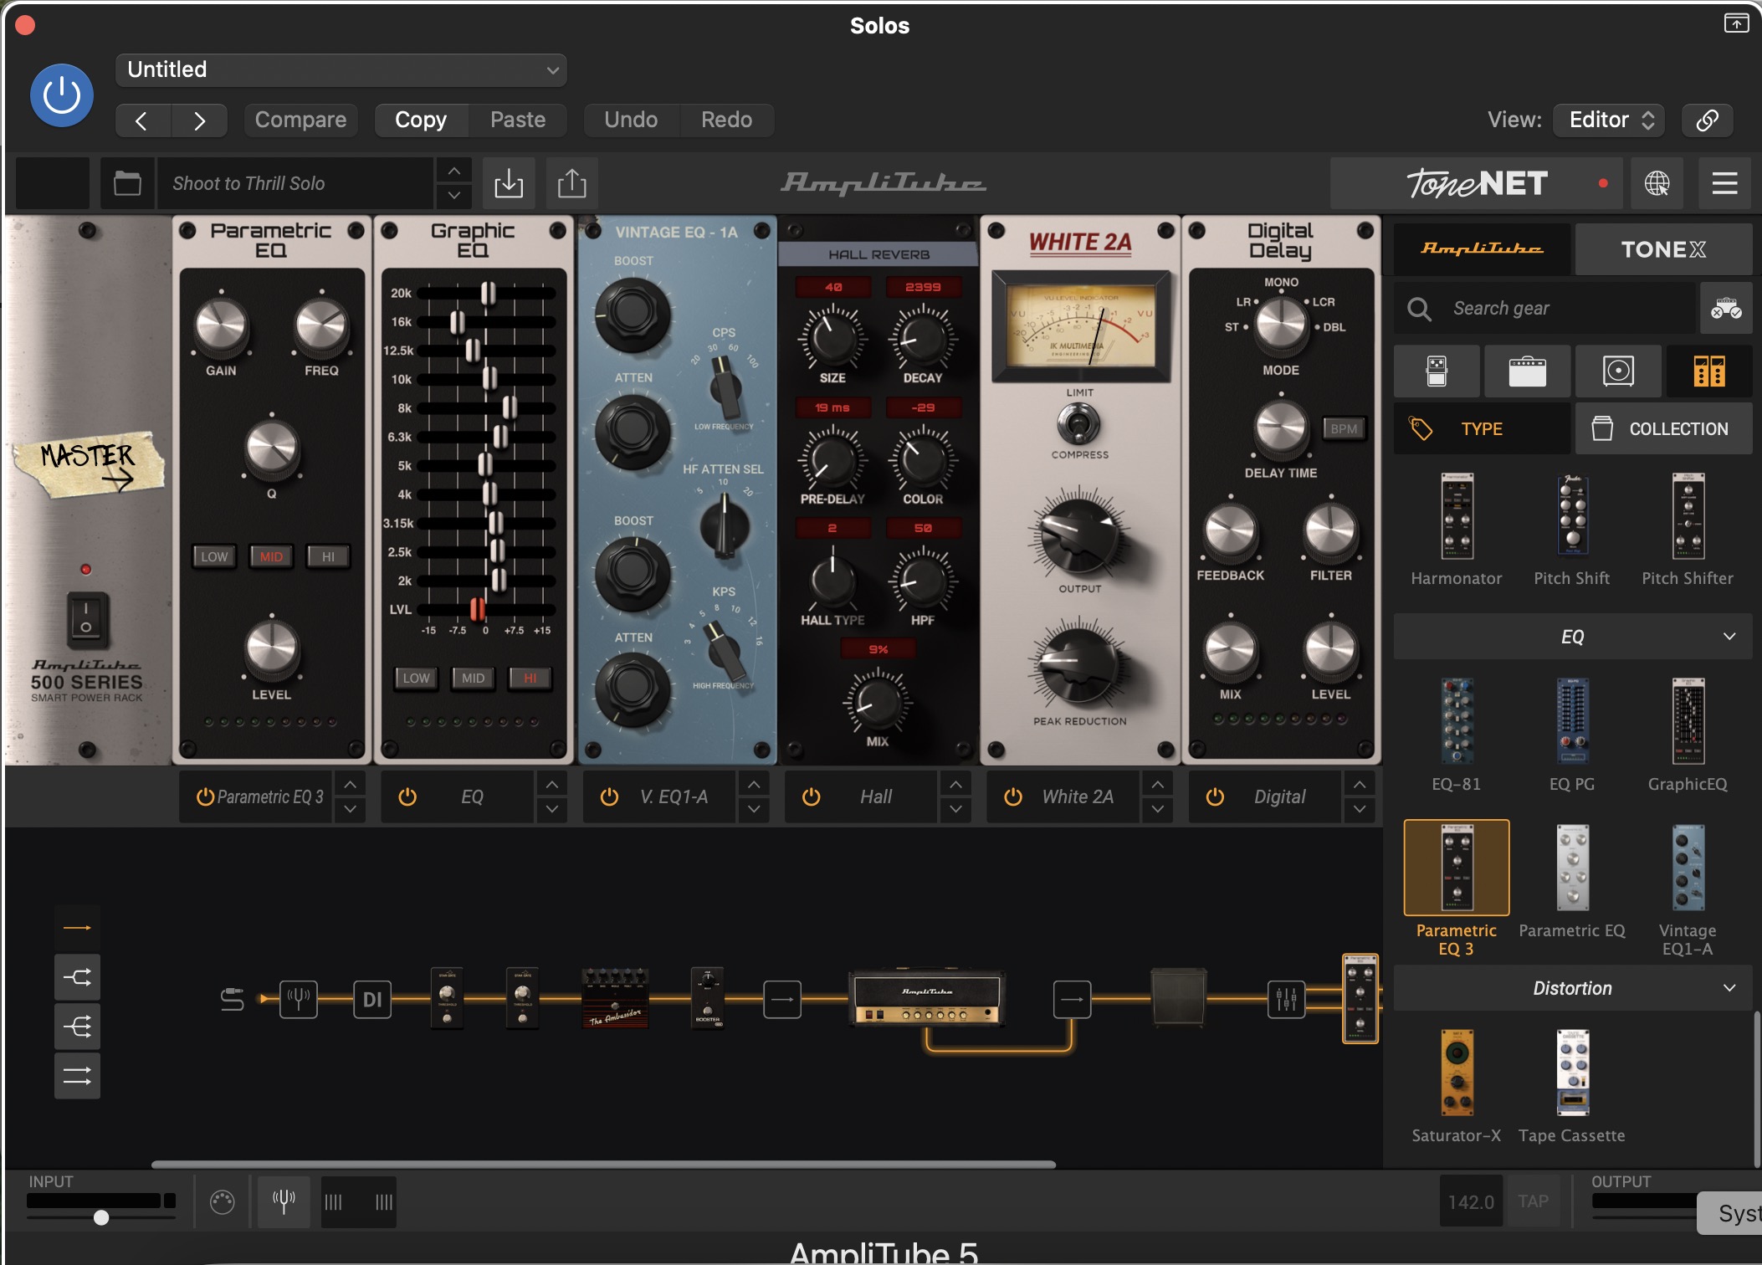This screenshot has width=1762, height=1265.
Task: Click the Paste button
Action: pos(518,120)
